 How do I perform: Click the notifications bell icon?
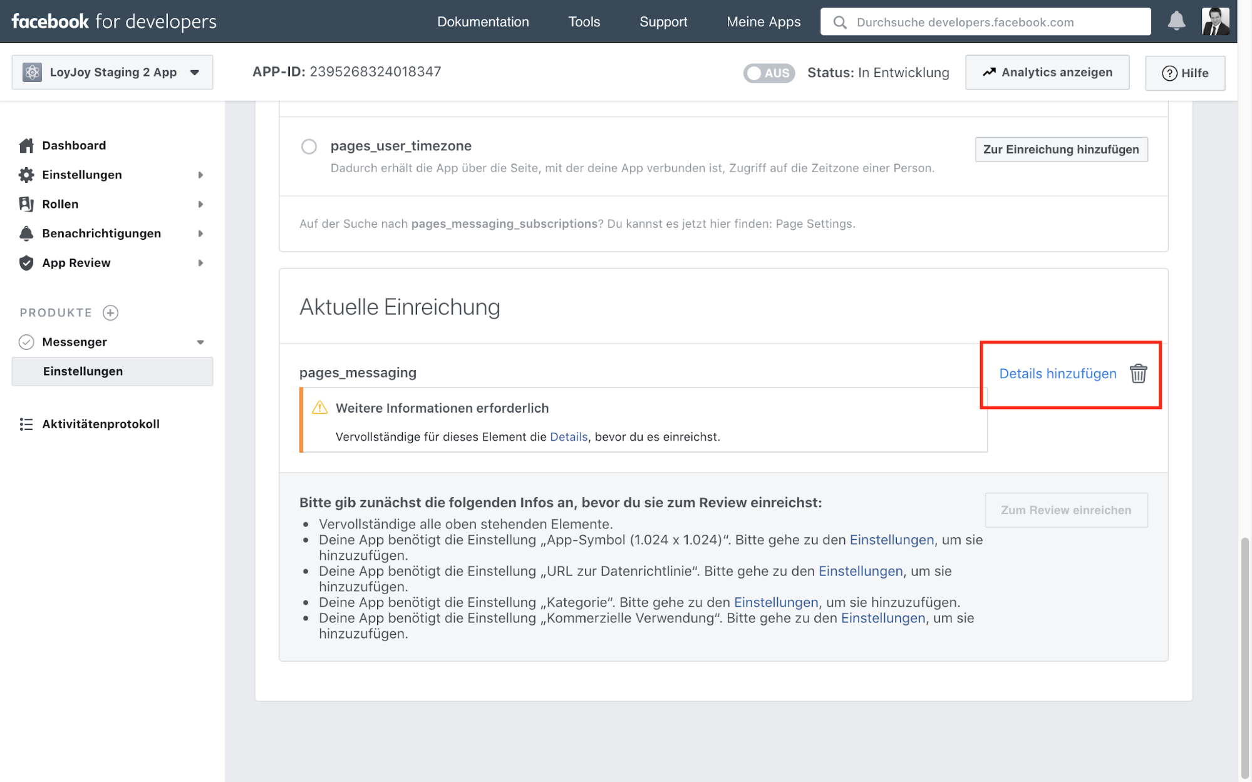(x=1176, y=21)
